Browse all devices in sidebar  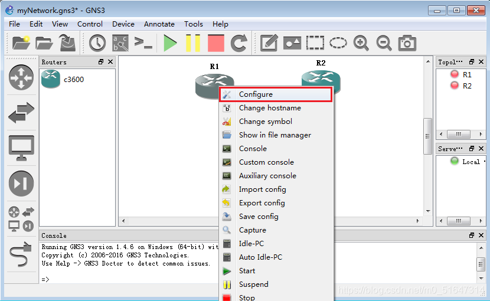coord(21,219)
